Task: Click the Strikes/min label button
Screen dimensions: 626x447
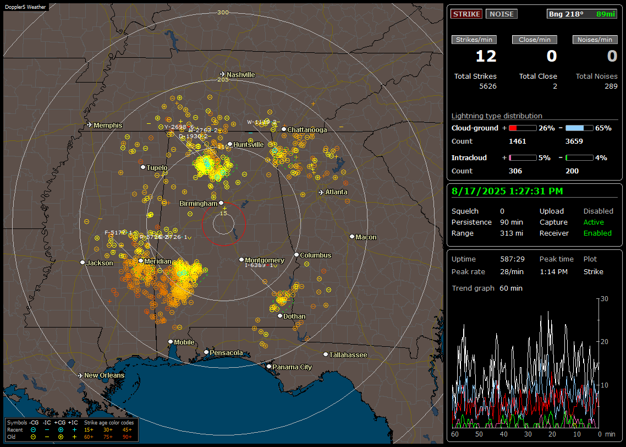Action: click(474, 40)
